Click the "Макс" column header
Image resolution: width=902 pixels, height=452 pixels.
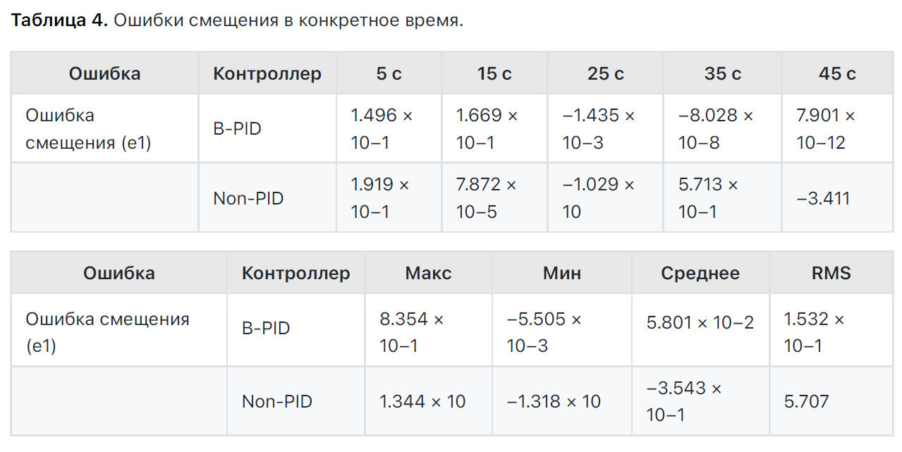[428, 273]
